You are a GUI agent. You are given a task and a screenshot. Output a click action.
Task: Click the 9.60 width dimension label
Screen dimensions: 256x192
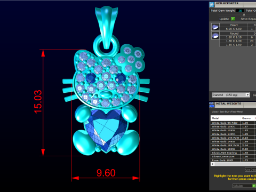106,173
